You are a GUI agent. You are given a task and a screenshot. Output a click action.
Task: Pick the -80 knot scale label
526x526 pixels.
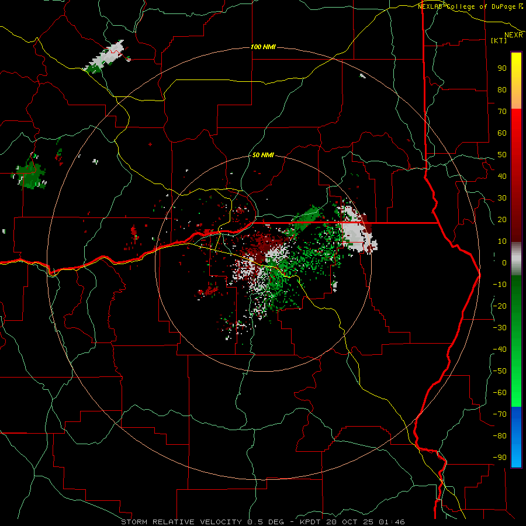pyautogui.click(x=500, y=436)
